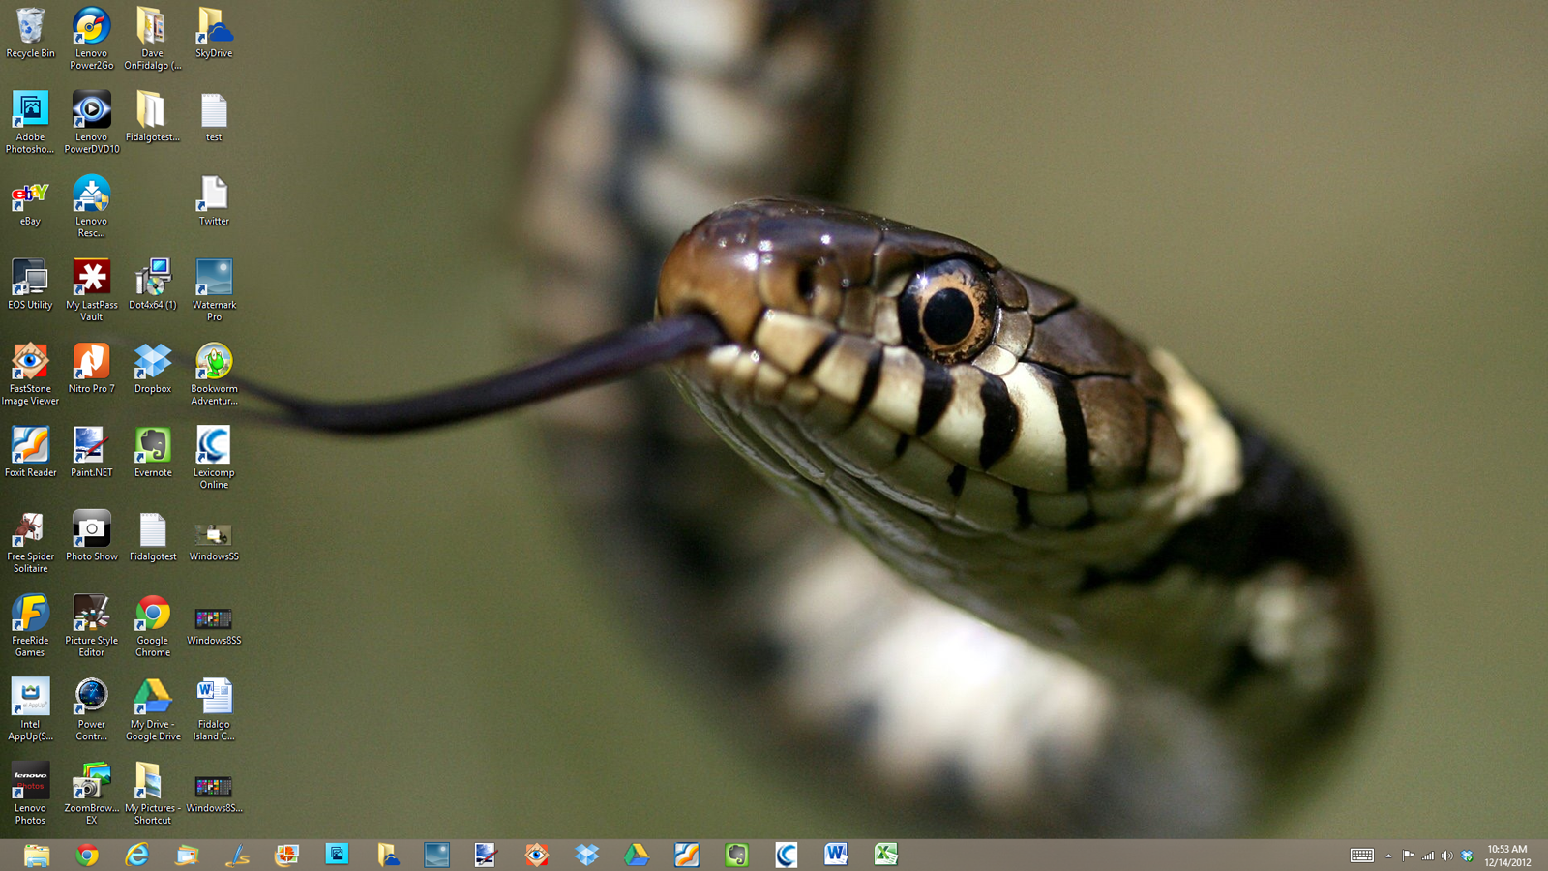Image resolution: width=1548 pixels, height=871 pixels.
Task: Show the touch keyboard from the tray
Action: 1362,856
